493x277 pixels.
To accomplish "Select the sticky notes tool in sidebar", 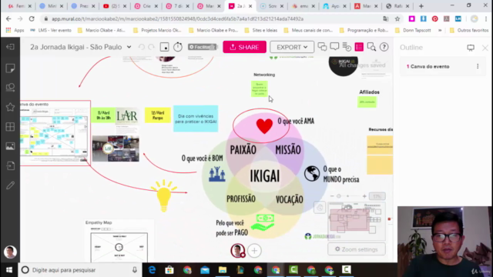I will 10,68.
